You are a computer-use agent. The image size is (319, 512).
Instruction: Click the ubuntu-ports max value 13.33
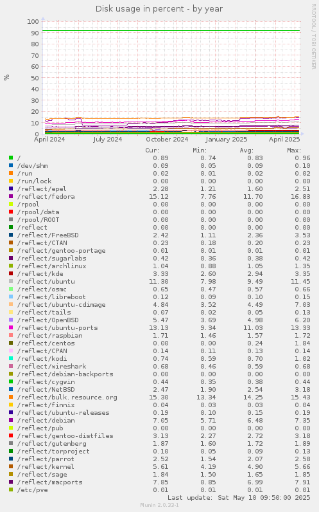(301, 328)
